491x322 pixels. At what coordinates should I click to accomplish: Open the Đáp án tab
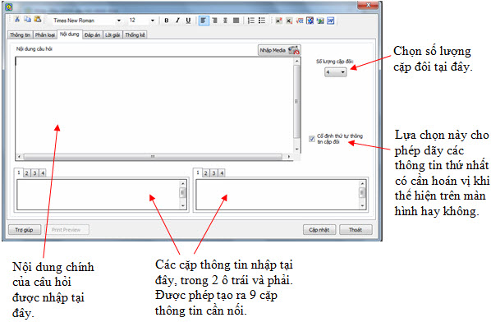[x=93, y=34]
